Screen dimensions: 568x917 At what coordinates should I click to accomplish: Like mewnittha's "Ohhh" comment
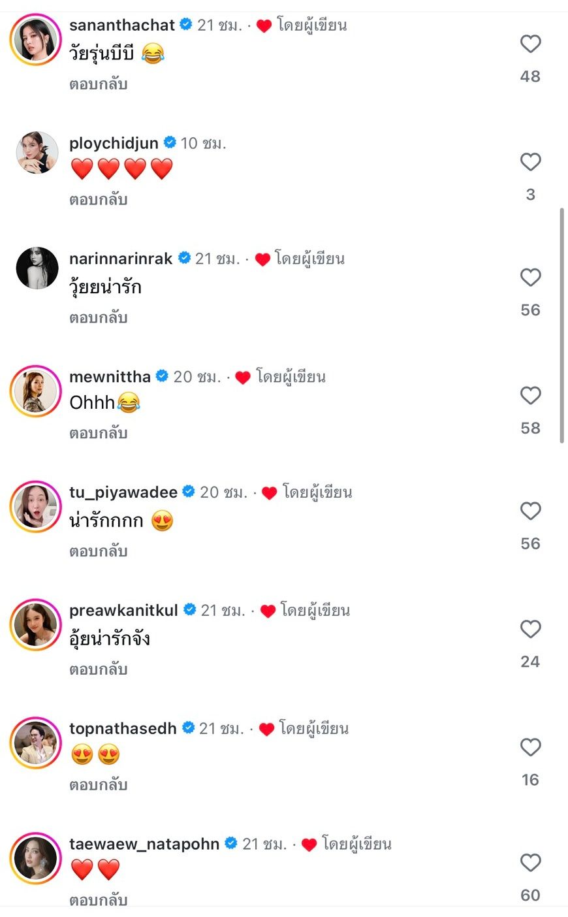pyautogui.click(x=530, y=396)
